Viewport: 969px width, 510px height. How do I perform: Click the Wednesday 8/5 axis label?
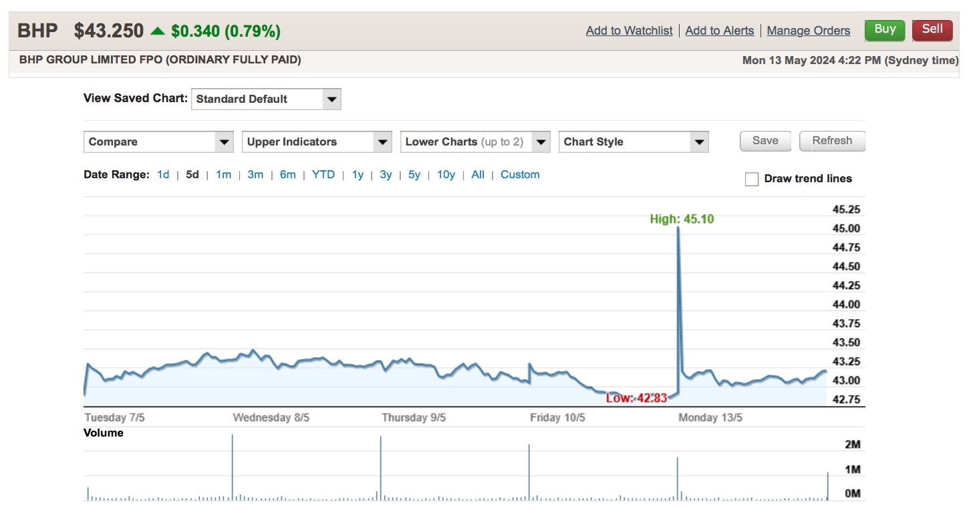coord(271,418)
